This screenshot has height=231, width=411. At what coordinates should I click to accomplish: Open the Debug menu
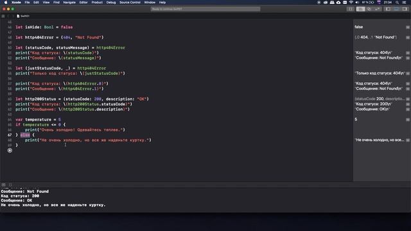tap(111, 3)
